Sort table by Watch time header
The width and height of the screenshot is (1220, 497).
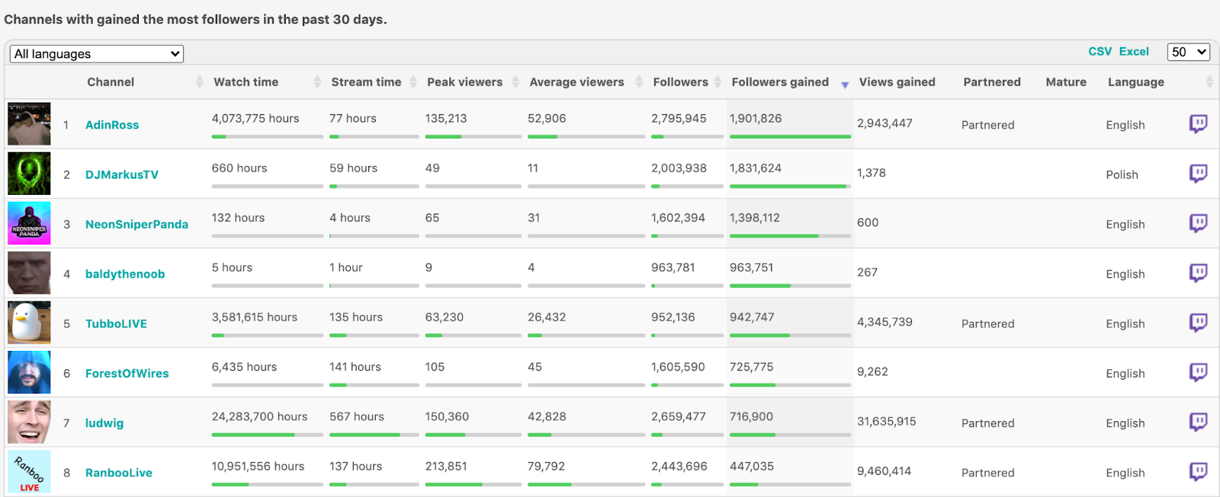click(x=246, y=82)
